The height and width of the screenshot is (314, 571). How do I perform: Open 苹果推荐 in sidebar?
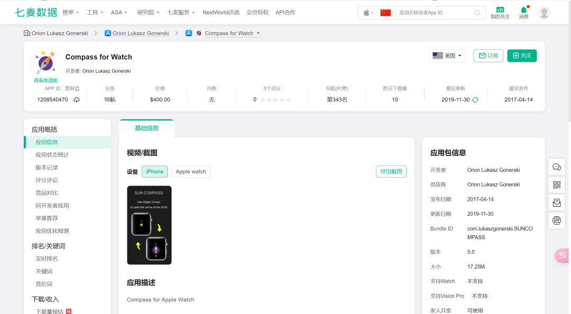[x=47, y=218]
